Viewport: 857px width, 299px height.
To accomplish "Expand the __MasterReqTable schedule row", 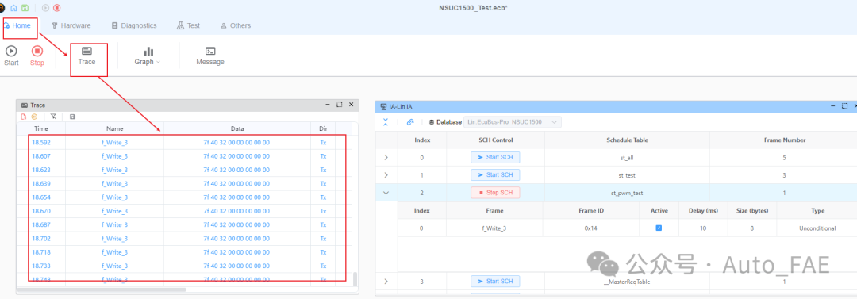I will pos(386,282).
